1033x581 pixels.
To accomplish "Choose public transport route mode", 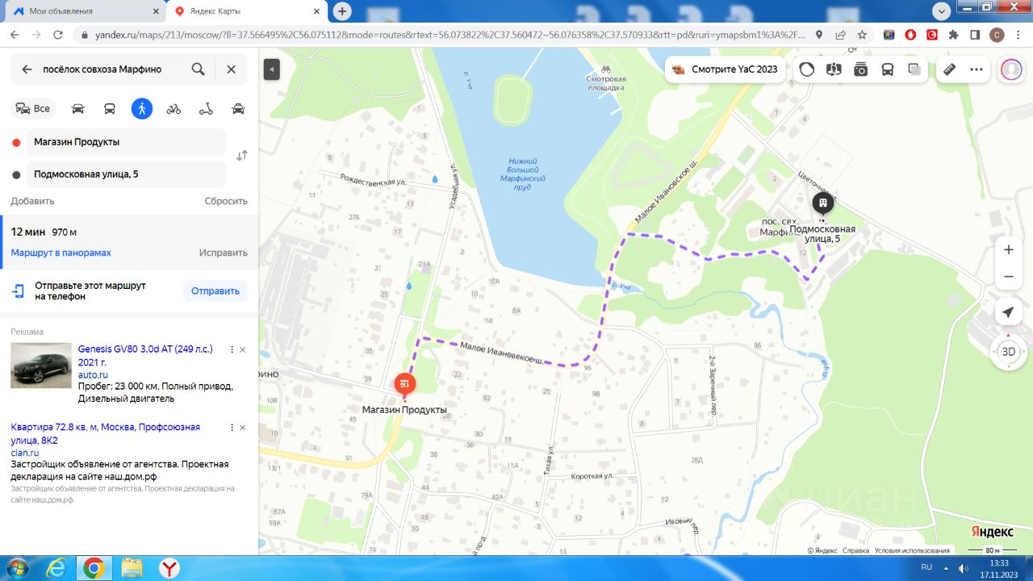I will click(110, 108).
